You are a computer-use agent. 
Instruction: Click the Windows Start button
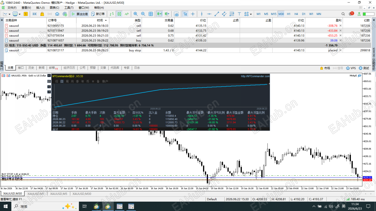click(5, 206)
